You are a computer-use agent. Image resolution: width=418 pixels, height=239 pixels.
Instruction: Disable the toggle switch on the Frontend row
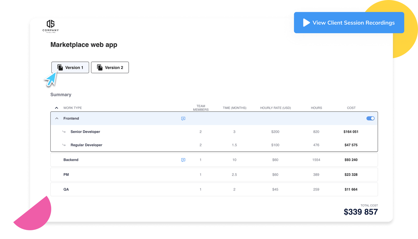pos(370,118)
